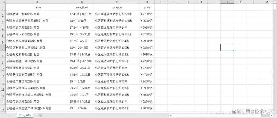Select column B header
This screenshot has width=277, height=118.
click(x=82, y=2)
